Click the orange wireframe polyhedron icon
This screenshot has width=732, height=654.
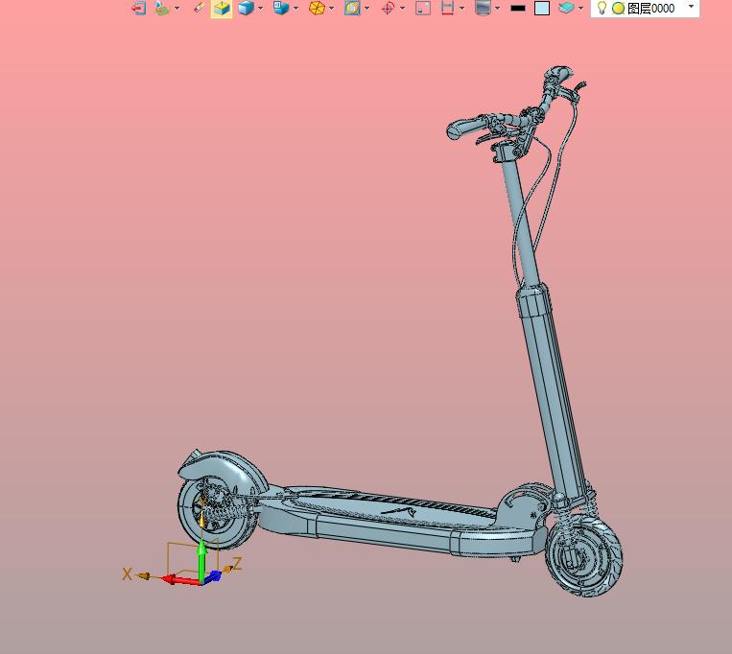click(x=317, y=8)
